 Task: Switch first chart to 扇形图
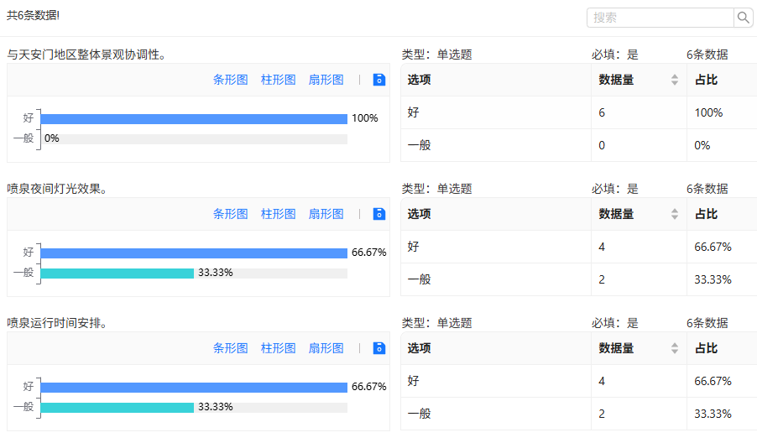pyautogui.click(x=326, y=80)
